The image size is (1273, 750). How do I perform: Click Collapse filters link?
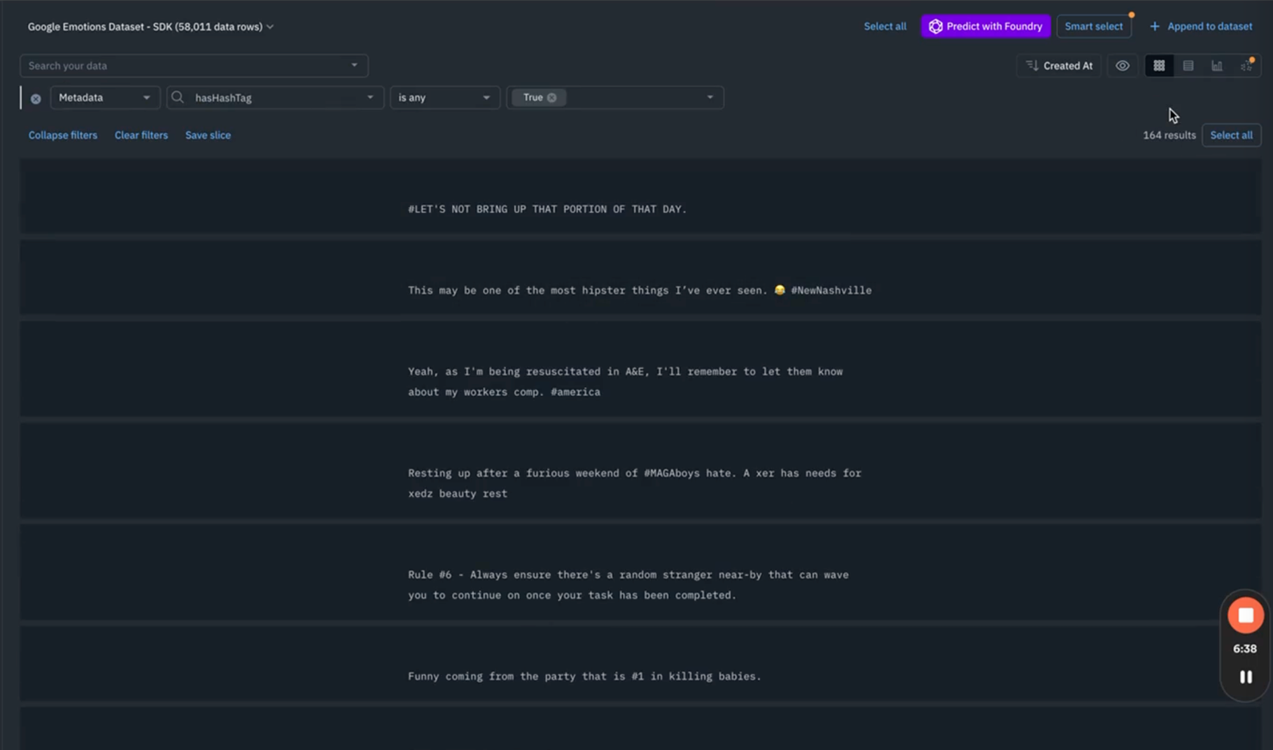coord(62,135)
